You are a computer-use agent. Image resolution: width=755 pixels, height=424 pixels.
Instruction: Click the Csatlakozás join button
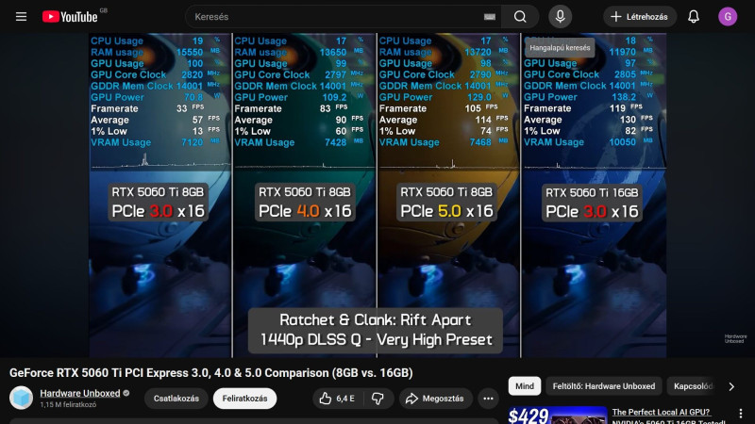pos(176,399)
